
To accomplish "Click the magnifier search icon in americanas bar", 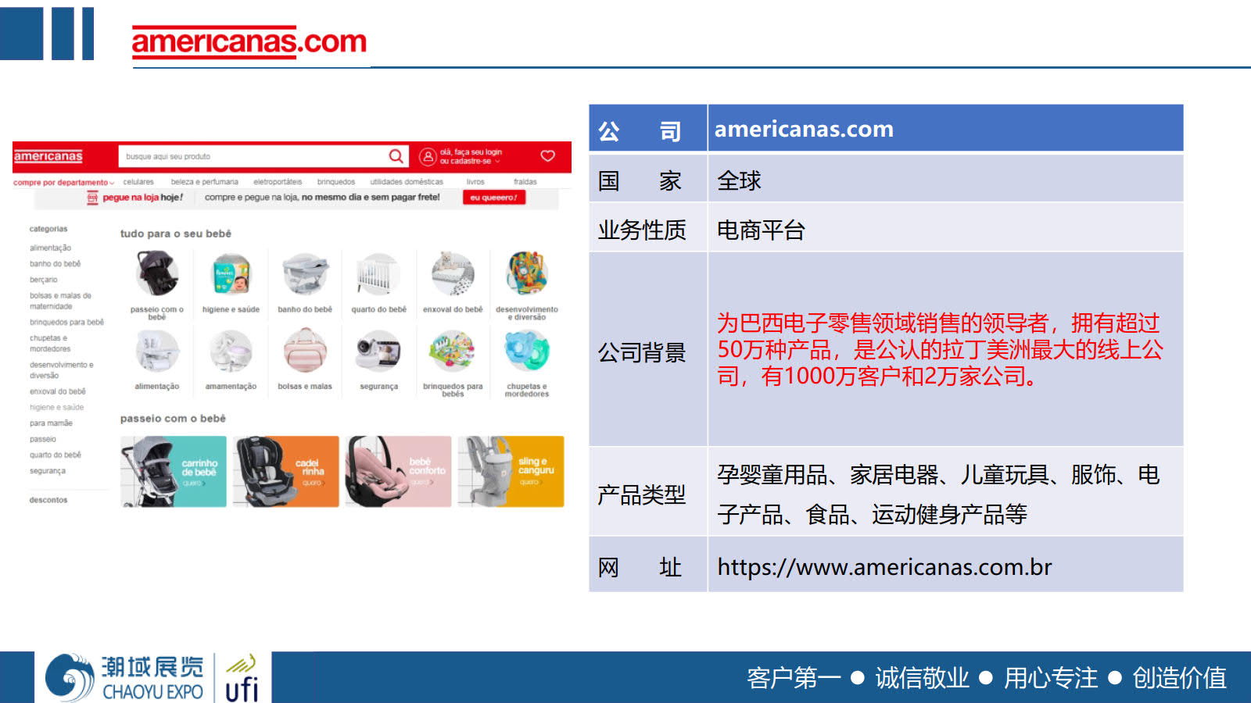I will 396,156.
